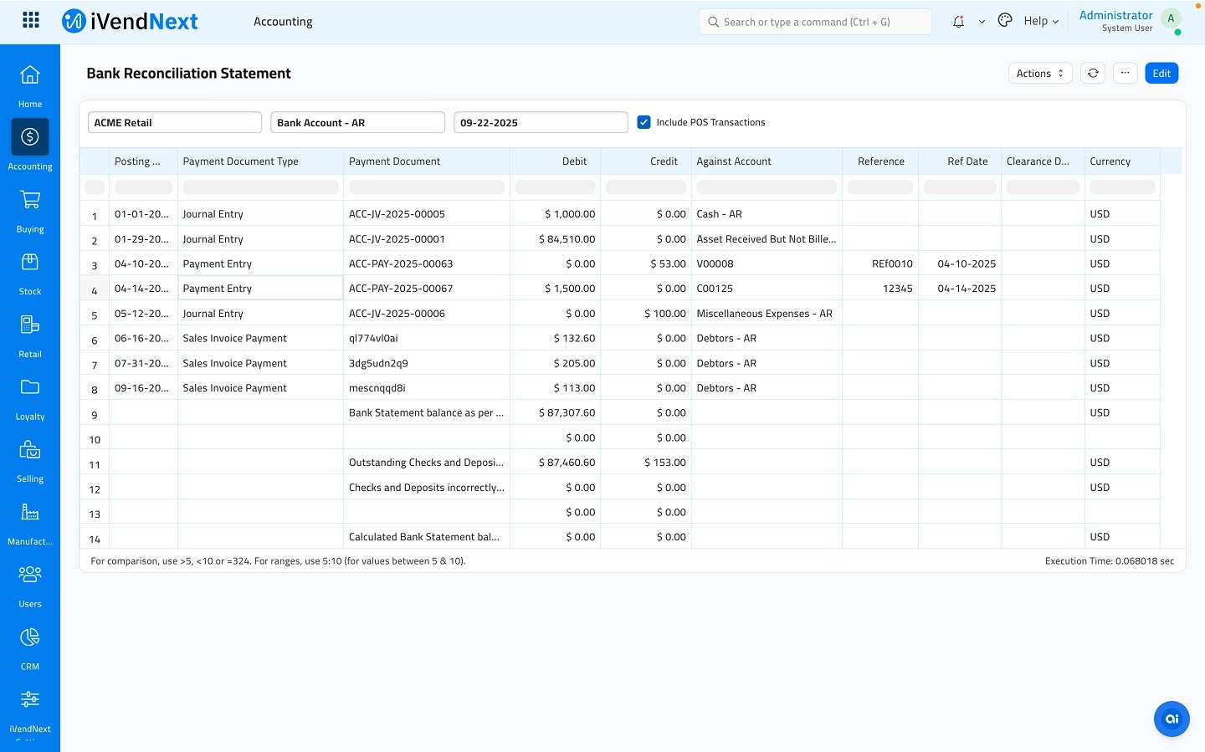Click the 09-22-2025 date field
The width and height of the screenshot is (1205, 752).
[x=541, y=122]
